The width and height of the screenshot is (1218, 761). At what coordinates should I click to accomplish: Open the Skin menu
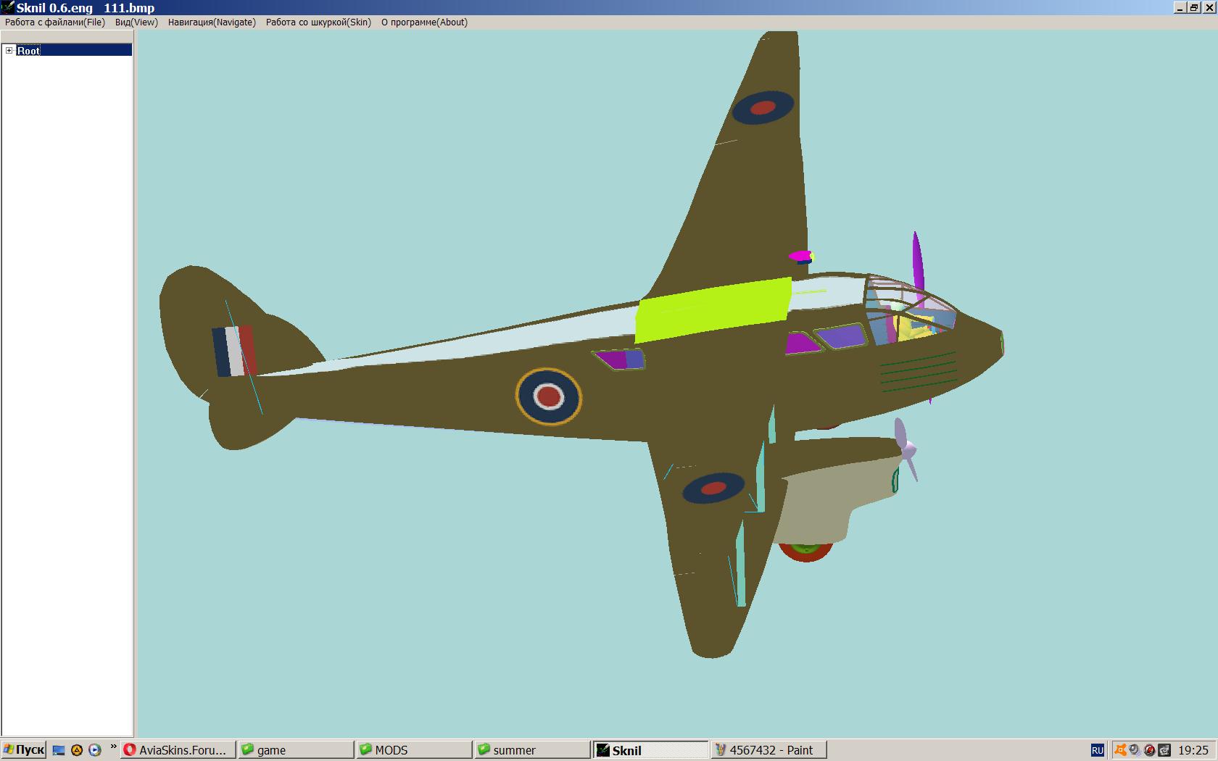click(x=318, y=22)
